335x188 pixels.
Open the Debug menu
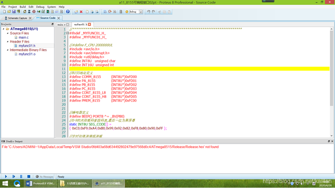(40, 7)
